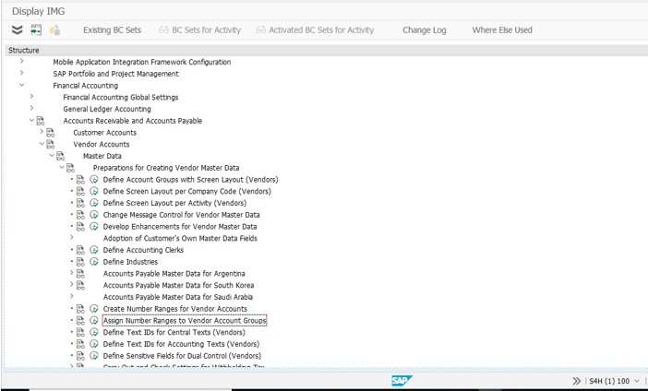This screenshot has height=391, width=648.
Task: Open documentation icon for Create Number Ranges for Vendor Accounts
Action: pyautogui.click(x=80, y=309)
